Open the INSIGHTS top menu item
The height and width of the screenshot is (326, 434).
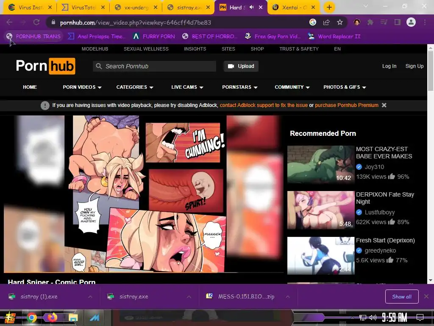point(195,49)
